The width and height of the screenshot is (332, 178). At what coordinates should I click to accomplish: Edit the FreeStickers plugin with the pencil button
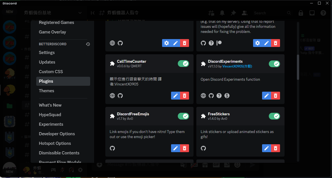tap(267, 148)
